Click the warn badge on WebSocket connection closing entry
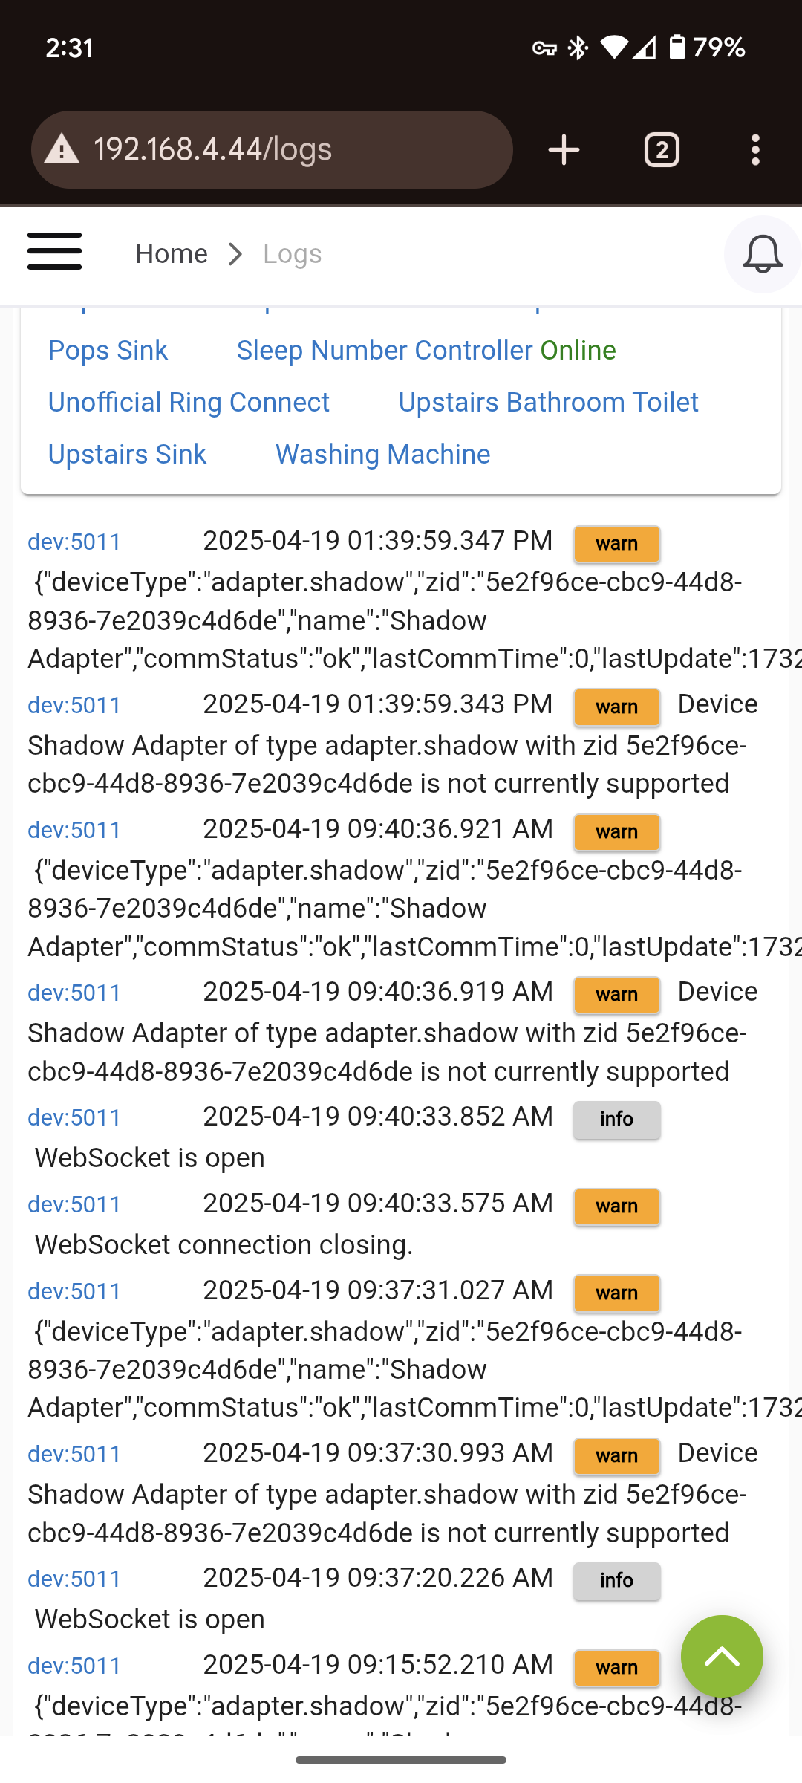 click(616, 1206)
